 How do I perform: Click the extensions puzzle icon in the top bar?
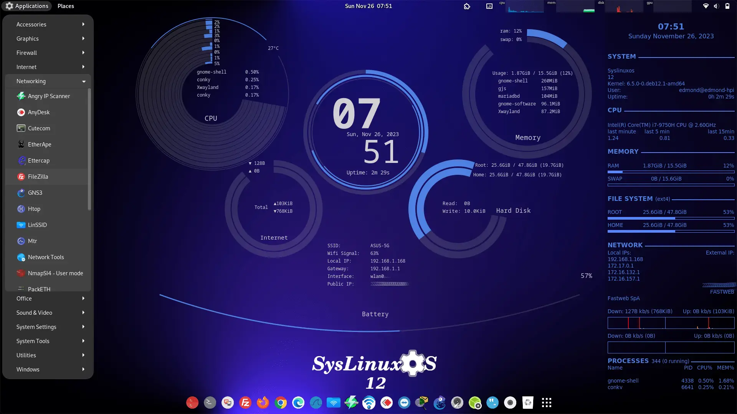tap(467, 6)
